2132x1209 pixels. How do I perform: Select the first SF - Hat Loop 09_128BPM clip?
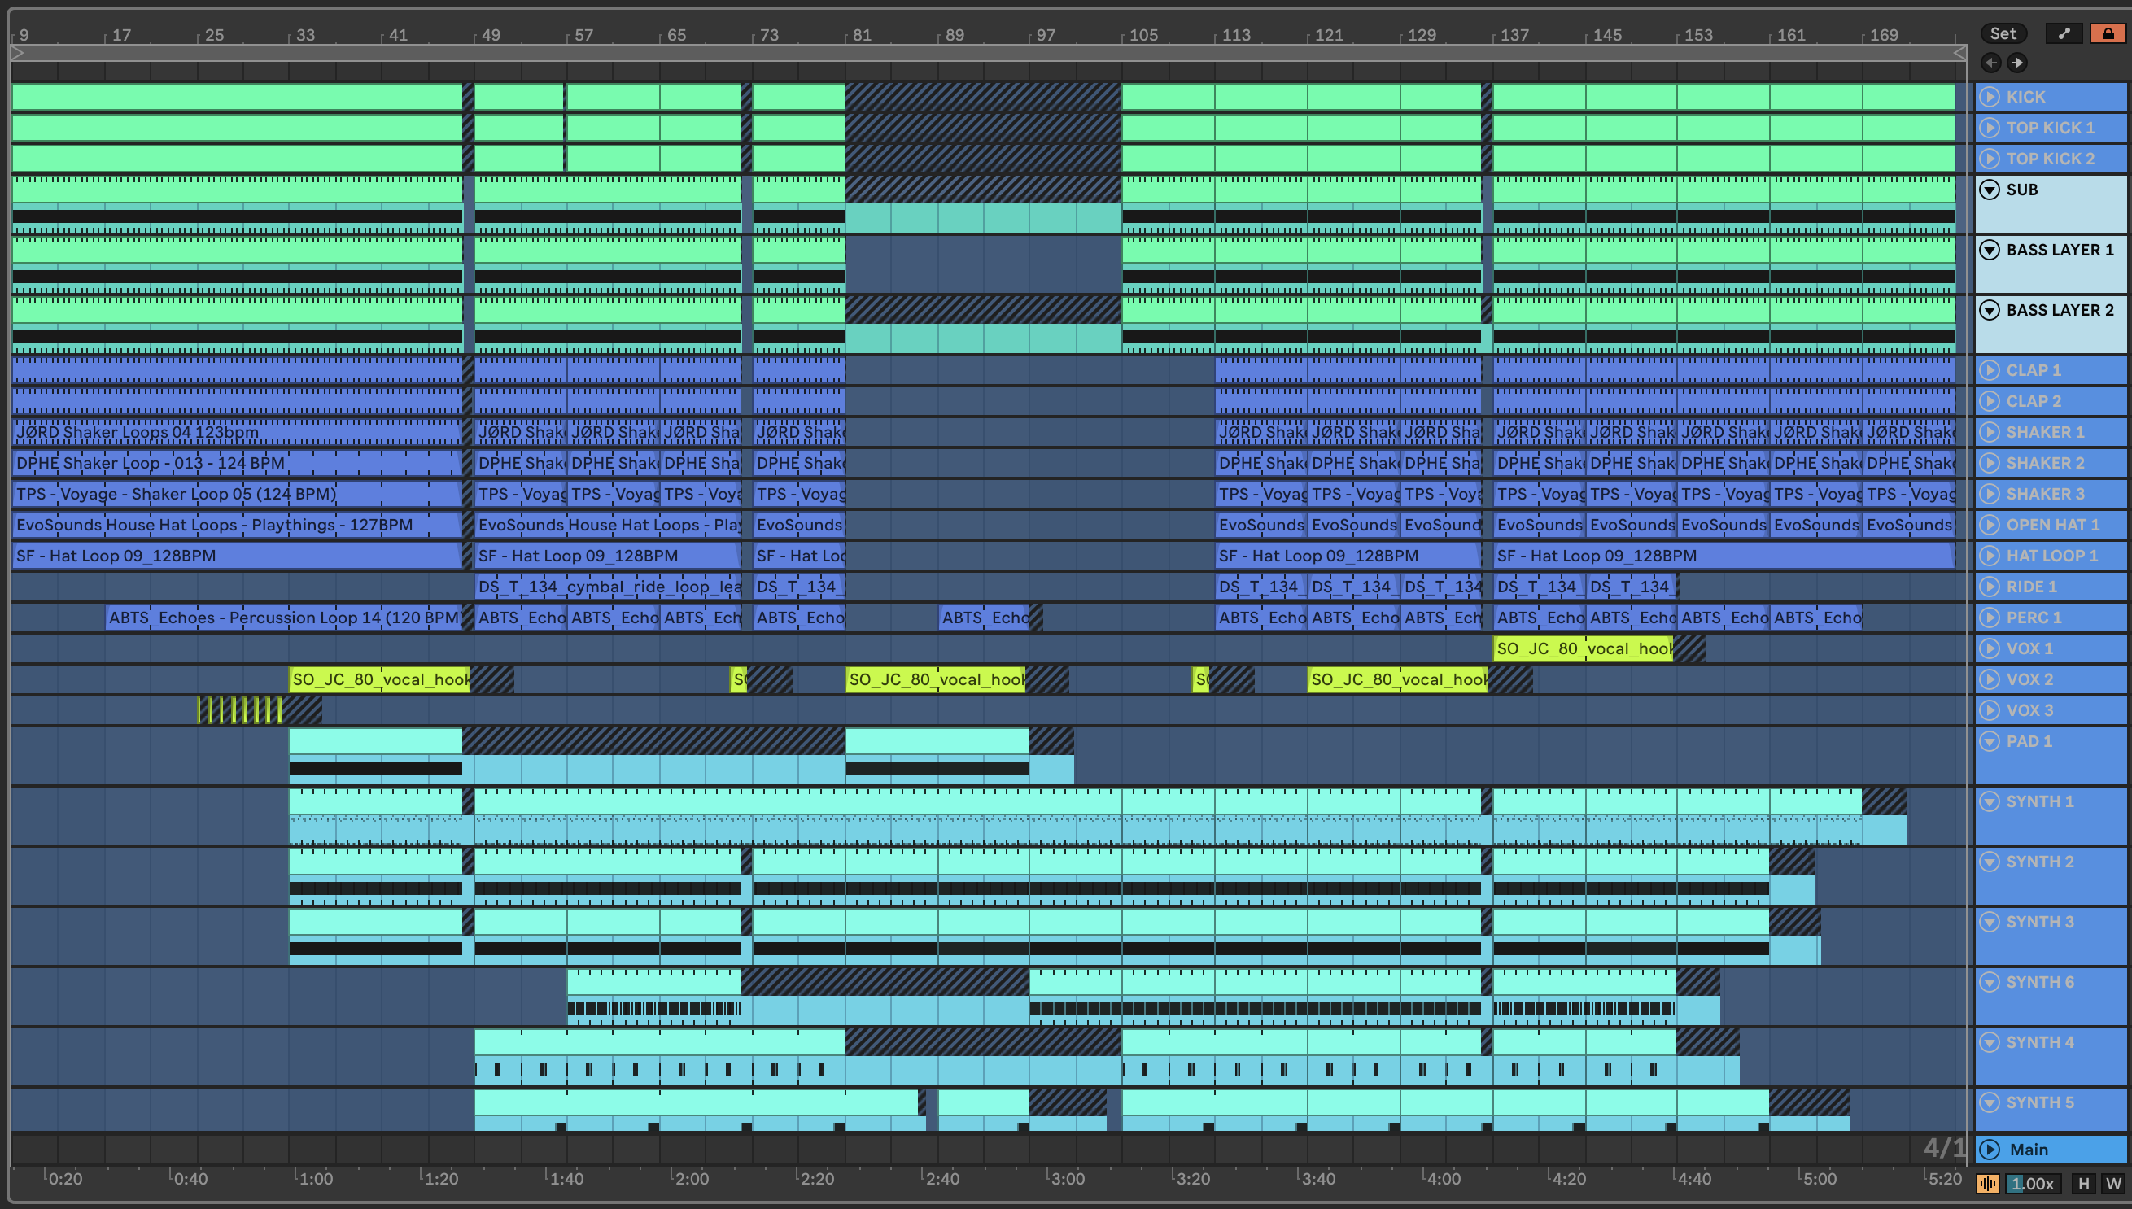(x=237, y=556)
